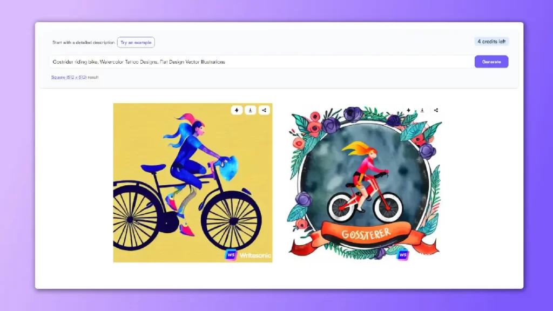Enhance the yellow bike image via flash icon
553x311 pixels.
coord(237,110)
